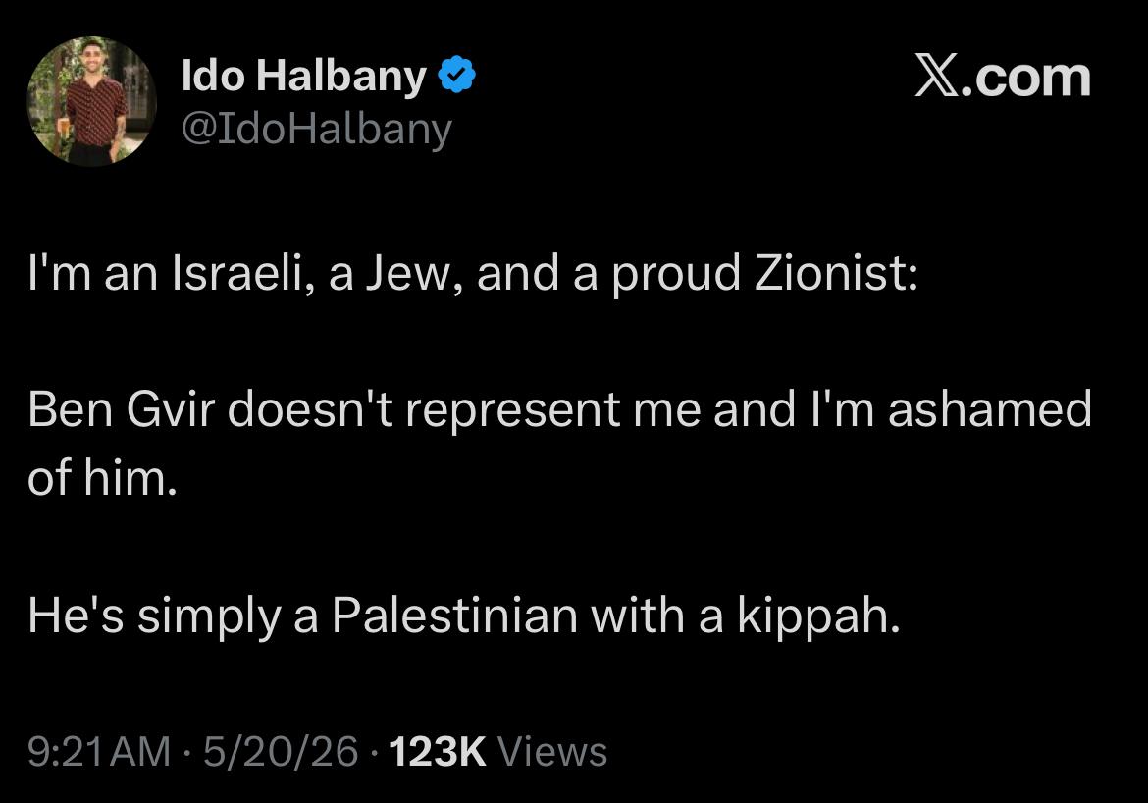This screenshot has height=803, width=1148.
Task: Click the word "kippah." in the tweet
Action: [818, 616]
